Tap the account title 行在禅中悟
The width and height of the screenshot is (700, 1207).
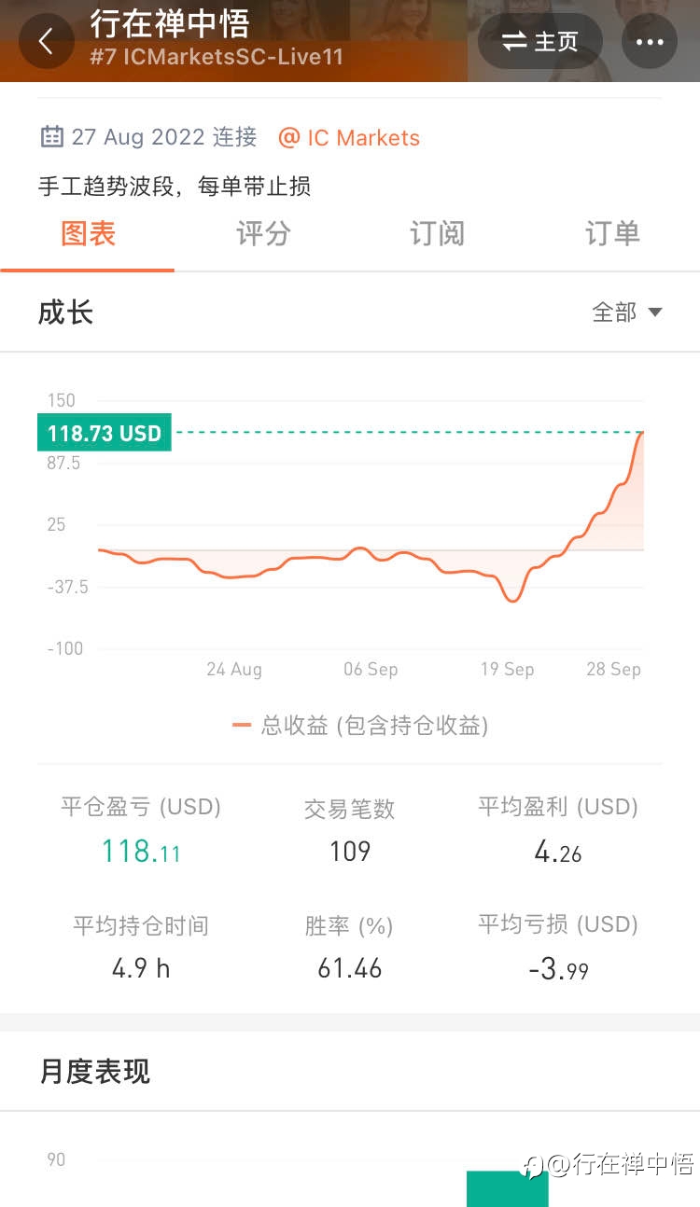(x=170, y=22)
